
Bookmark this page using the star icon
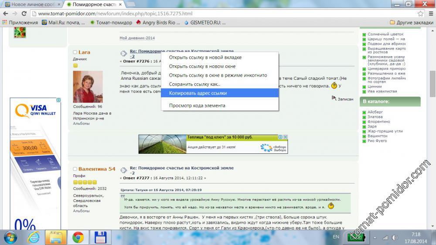420,14
